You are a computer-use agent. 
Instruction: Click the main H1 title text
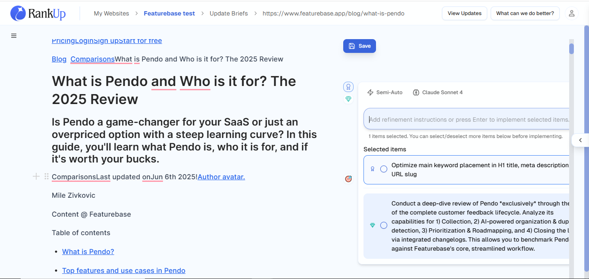point(174,90)
